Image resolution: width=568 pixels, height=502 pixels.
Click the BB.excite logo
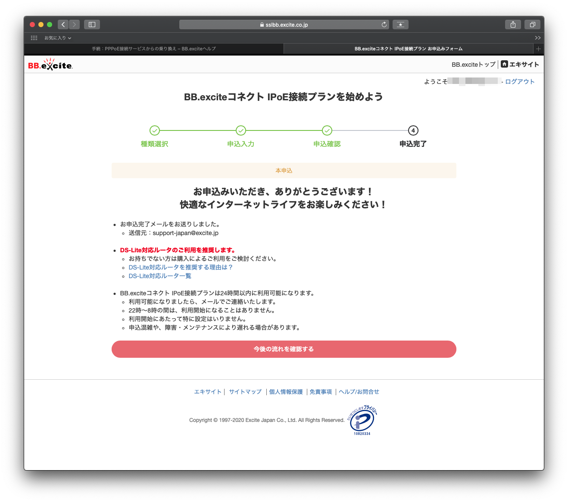click(x=50, y=65)
